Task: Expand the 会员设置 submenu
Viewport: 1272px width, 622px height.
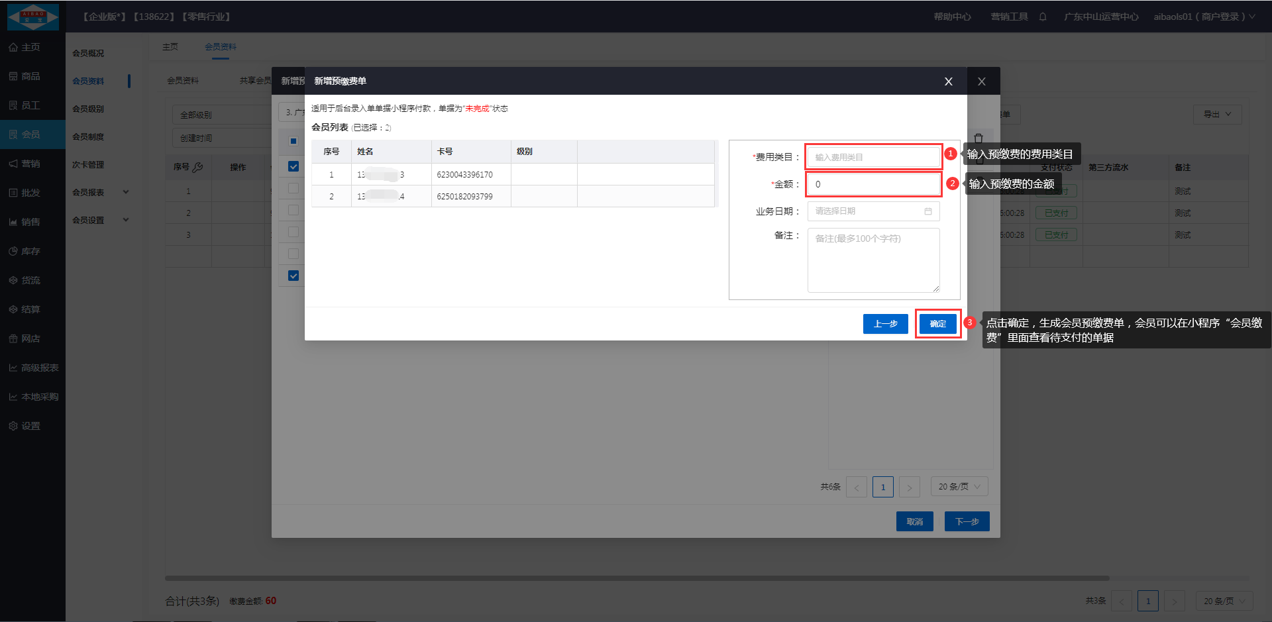Action: 126,220
